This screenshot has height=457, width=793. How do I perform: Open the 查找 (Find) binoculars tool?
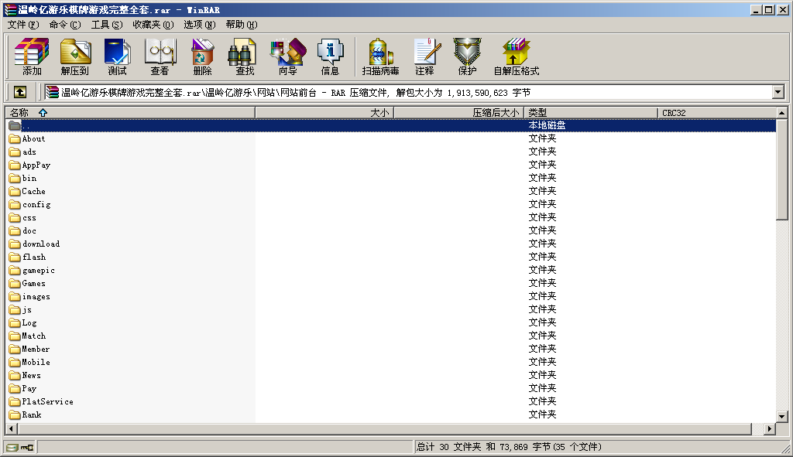point(245,56)
